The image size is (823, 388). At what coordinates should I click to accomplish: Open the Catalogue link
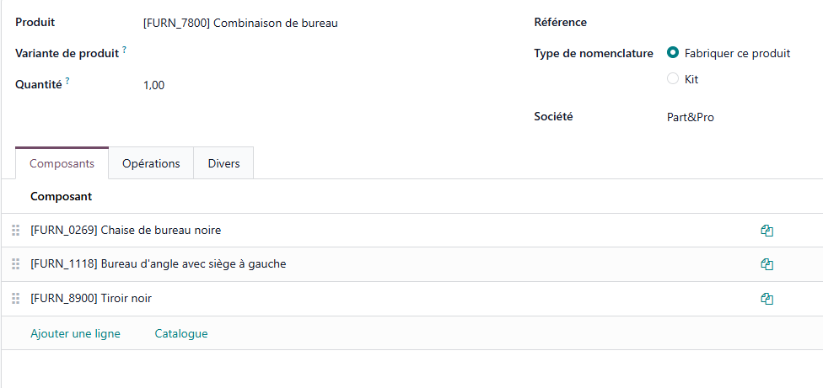point(181,334)
